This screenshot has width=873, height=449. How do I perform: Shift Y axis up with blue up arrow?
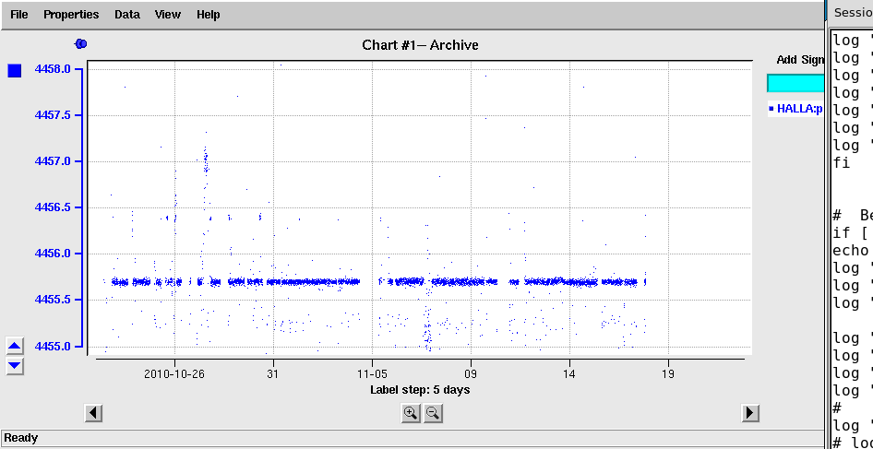pyautogui.click(x=15, y=347)
